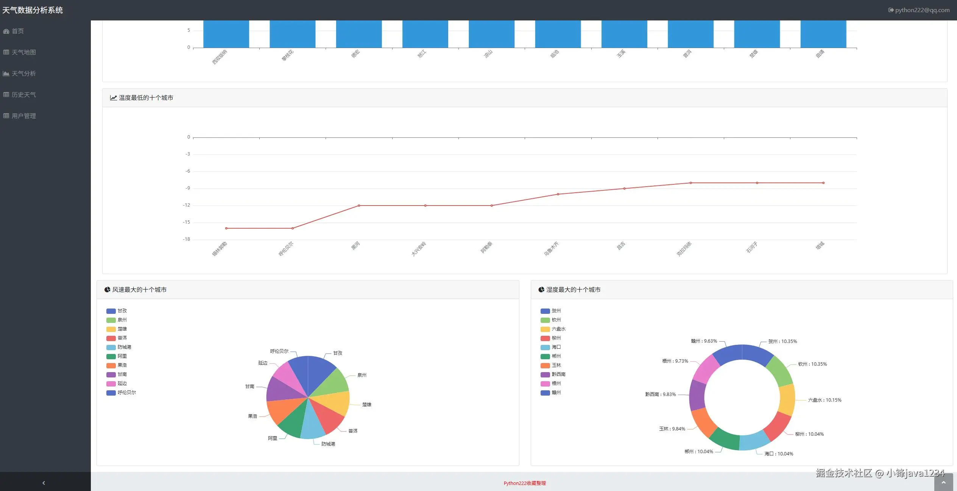Click the green 泉州 swatch in the wind legend
Viewport: 957px width, 491px height.
[x=111, y=320]
